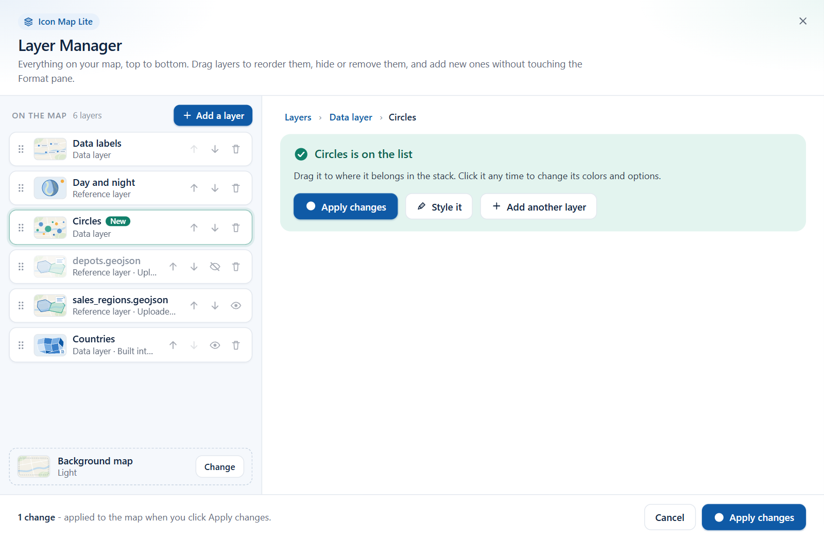
Task: Move depots.geojson layer down
Action: (194, 267)
